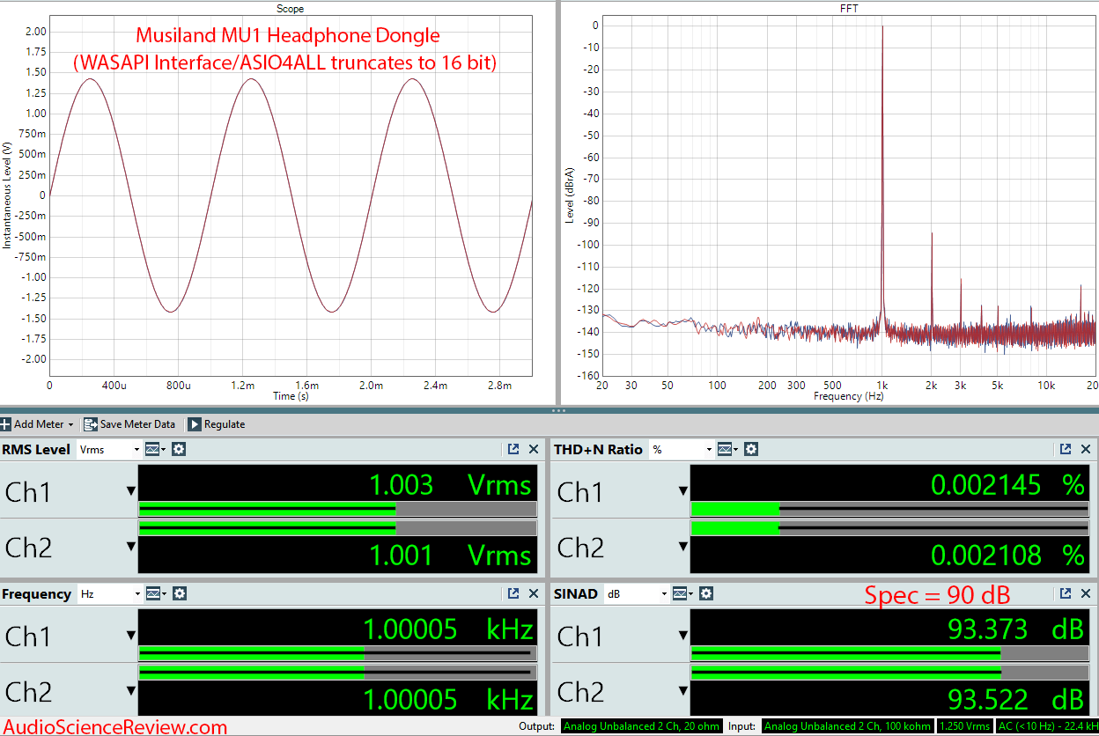
Task: Expand THD+N Ratio Ch2 channel arrow
Action: [x=683, y=547]
